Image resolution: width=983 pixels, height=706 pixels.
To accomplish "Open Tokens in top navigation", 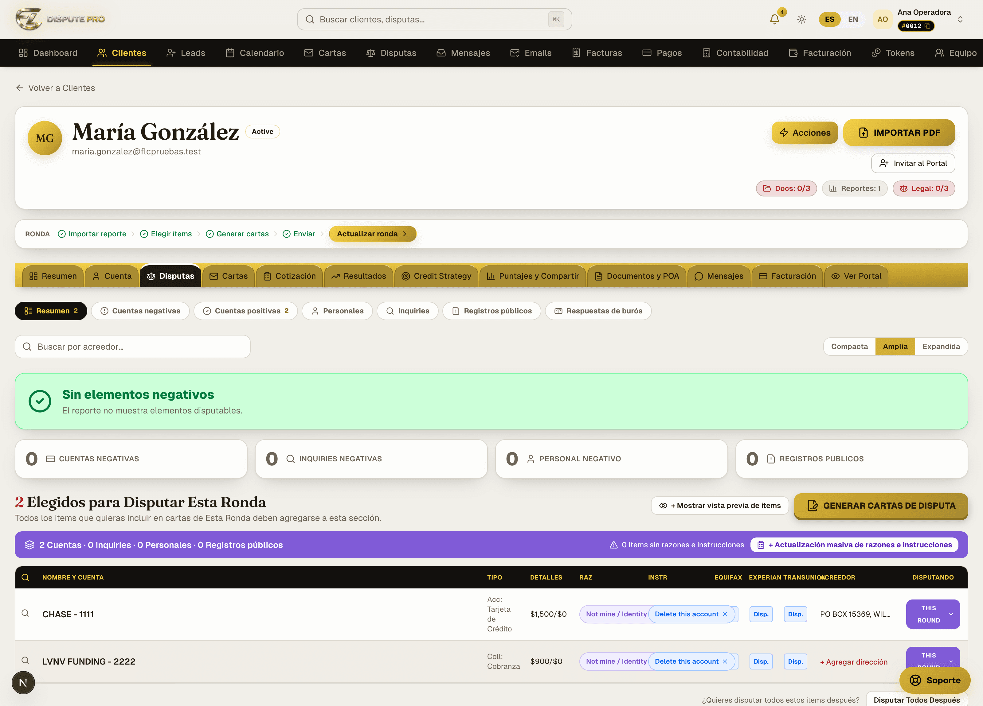I will (x=893, y=53).
